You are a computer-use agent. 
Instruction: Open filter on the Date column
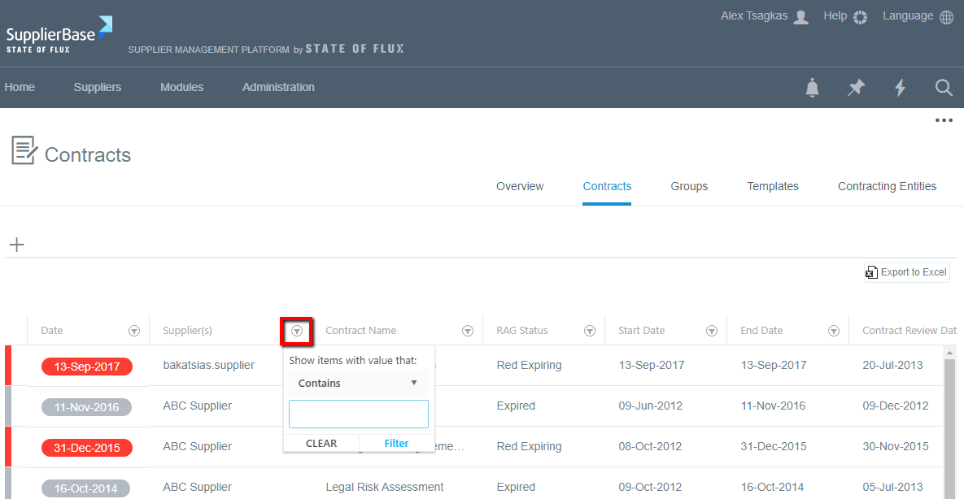click(134, 331)
